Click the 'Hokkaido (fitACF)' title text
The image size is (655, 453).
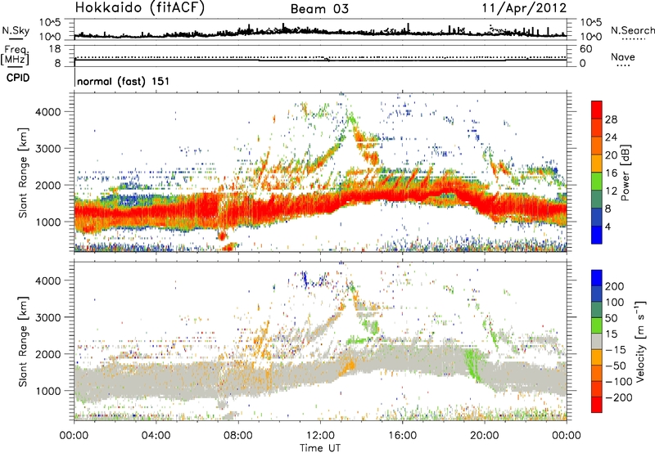coord(140,8)
